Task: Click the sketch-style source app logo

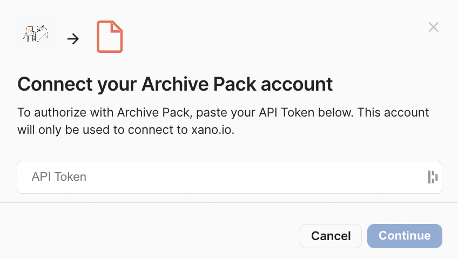Action: (36, 35)
